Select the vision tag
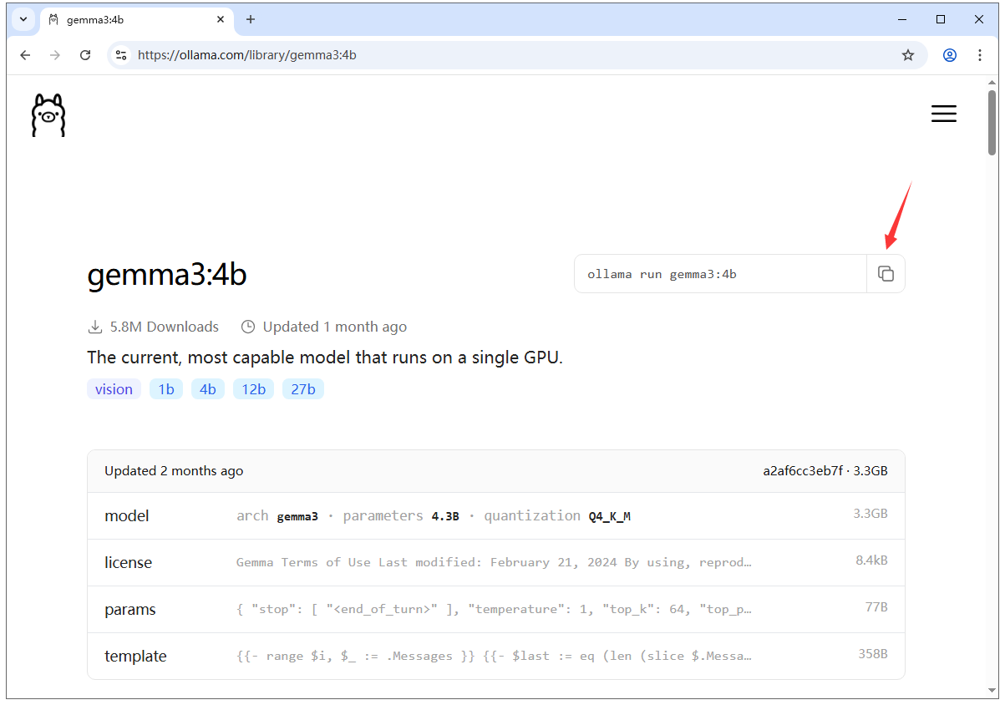The height and width of the screenshot is (705, 1005). click(114, 388)
